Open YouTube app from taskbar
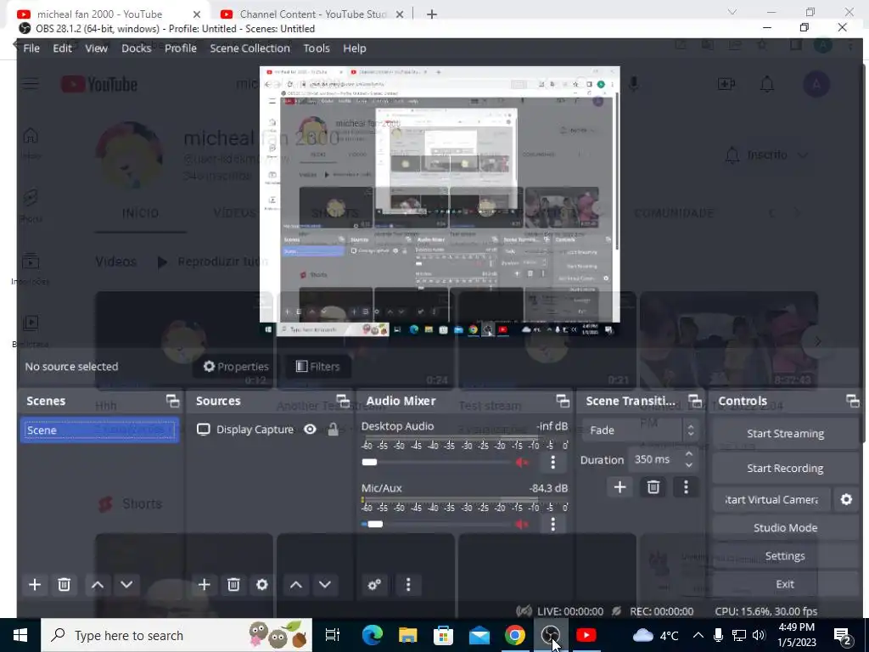This screenshot has width=869, height=652. click(x=586, y=635)
